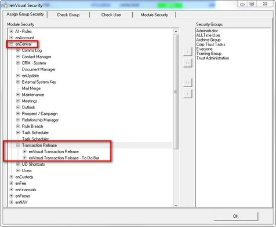Viewport: 276px width, 227px height.
Task: Expand the enFinancials node
Action: [11, 189]
